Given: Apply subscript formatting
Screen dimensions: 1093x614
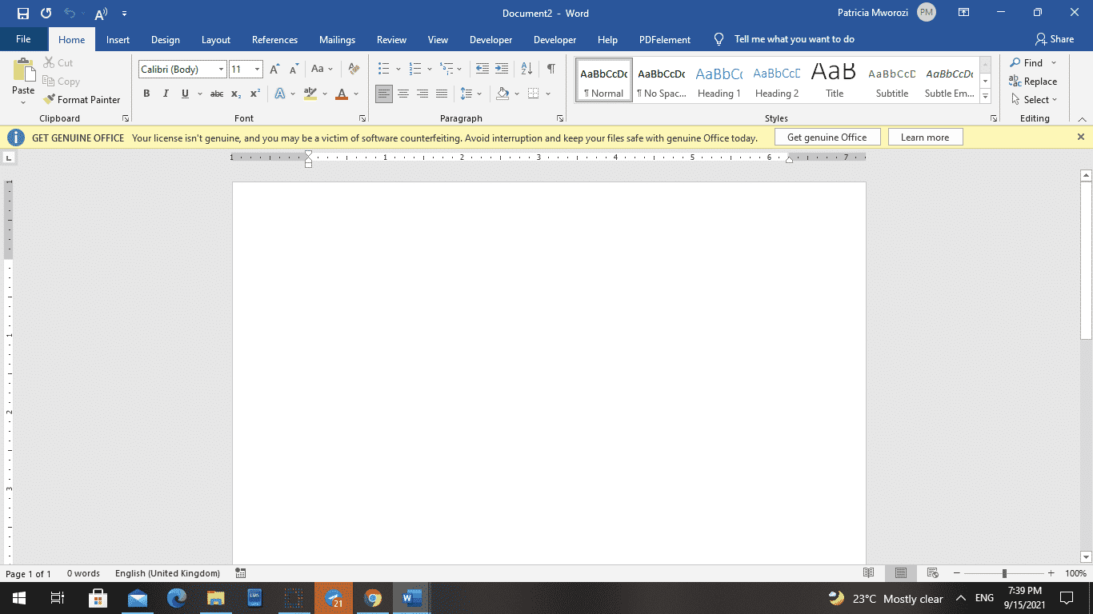Looking at the screenshot, I should tap(236, 94).
